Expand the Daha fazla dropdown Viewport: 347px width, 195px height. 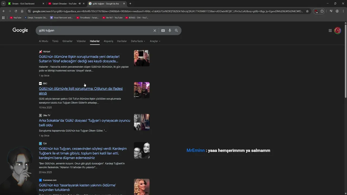[x=138, y=41]
